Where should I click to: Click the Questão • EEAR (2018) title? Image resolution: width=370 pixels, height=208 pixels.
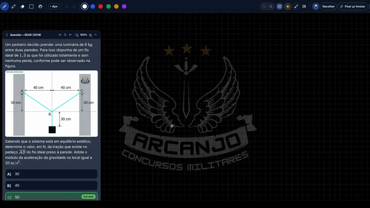click(x=25, y=35)
